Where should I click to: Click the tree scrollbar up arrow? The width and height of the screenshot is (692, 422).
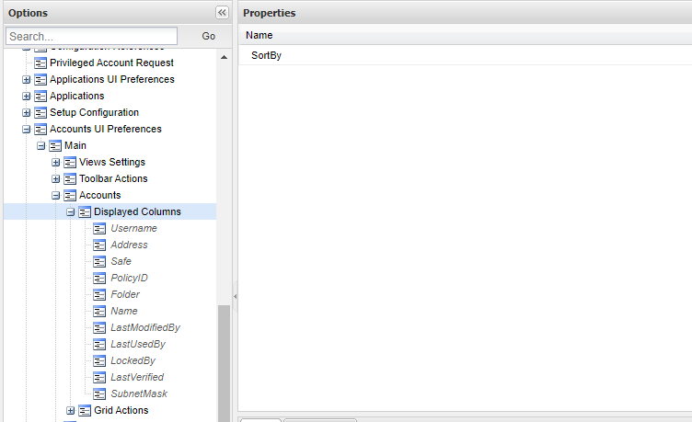[x=224, y=57]
